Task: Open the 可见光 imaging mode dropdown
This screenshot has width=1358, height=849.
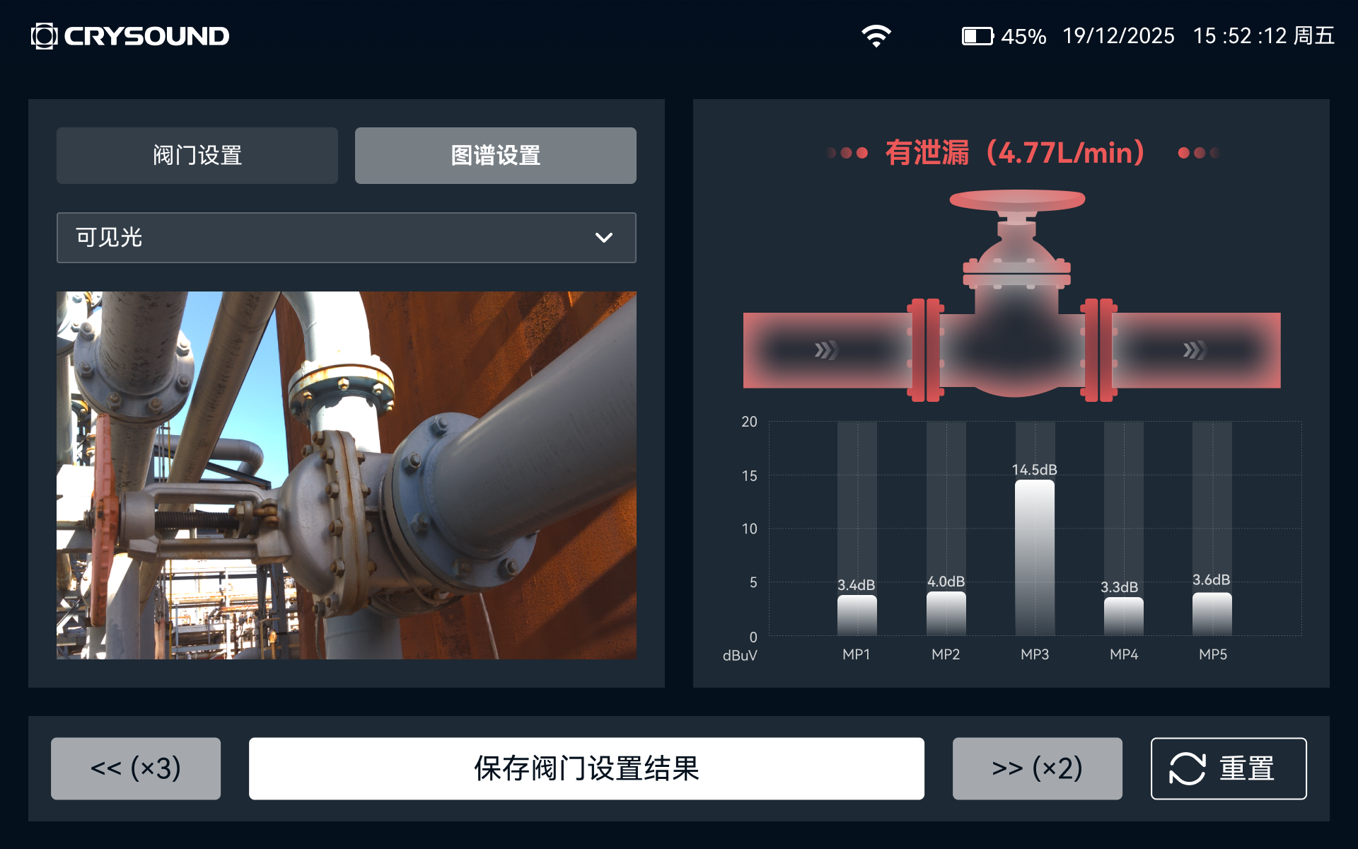Action: 346,238
